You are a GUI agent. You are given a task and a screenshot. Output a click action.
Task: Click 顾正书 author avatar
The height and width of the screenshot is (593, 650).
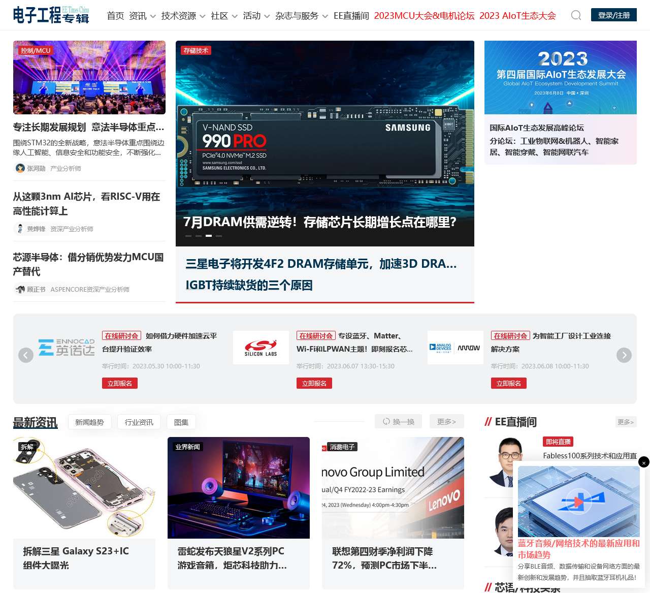click(x=20, y=289)
